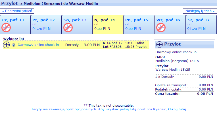This screenshot has height=114, width=217.
Task: Select the Pt, paź 12 date tab
Action: pyautogui.click(x=46, y=24)
